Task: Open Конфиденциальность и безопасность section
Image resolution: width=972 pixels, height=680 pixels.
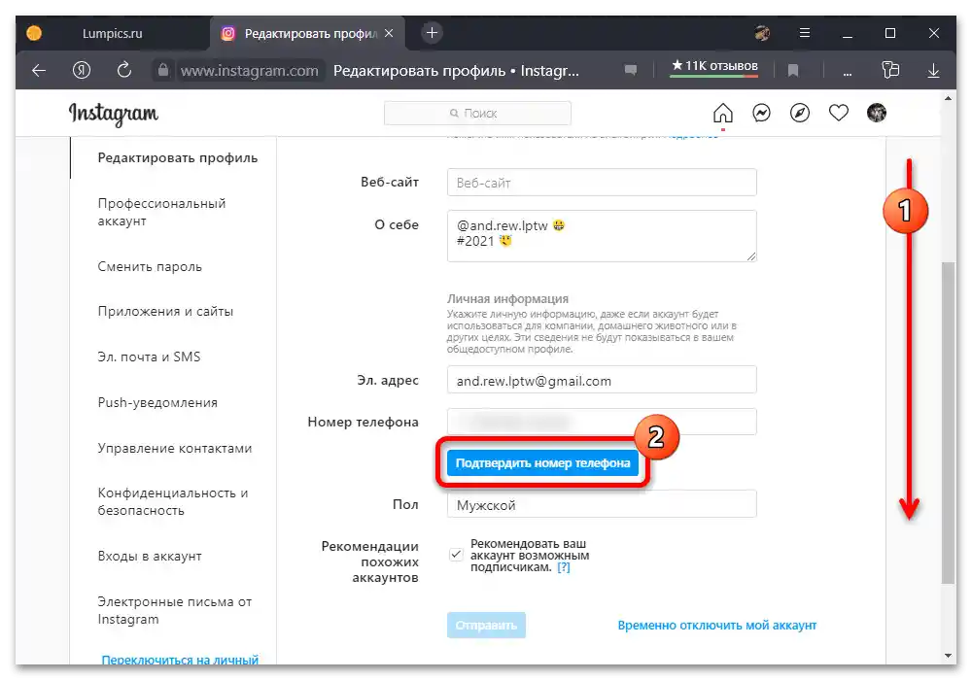Action: 173,501
